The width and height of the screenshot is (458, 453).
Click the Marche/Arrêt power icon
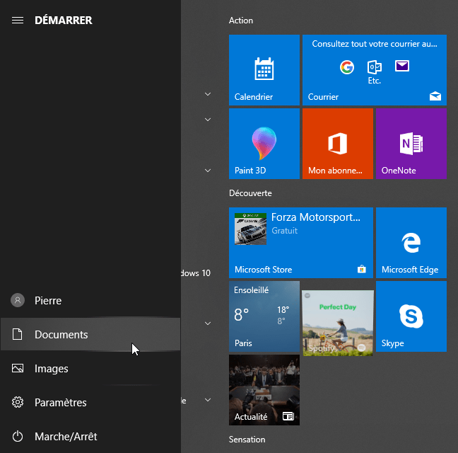18,436
